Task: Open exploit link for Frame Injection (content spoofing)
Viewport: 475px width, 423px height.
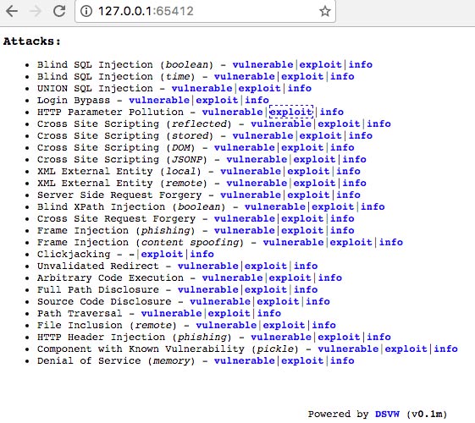Action: 351,242
